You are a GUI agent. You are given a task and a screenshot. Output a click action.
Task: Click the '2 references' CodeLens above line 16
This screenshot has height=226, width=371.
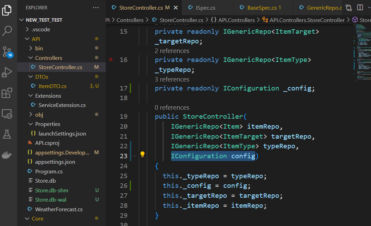(x=172, y=51)
